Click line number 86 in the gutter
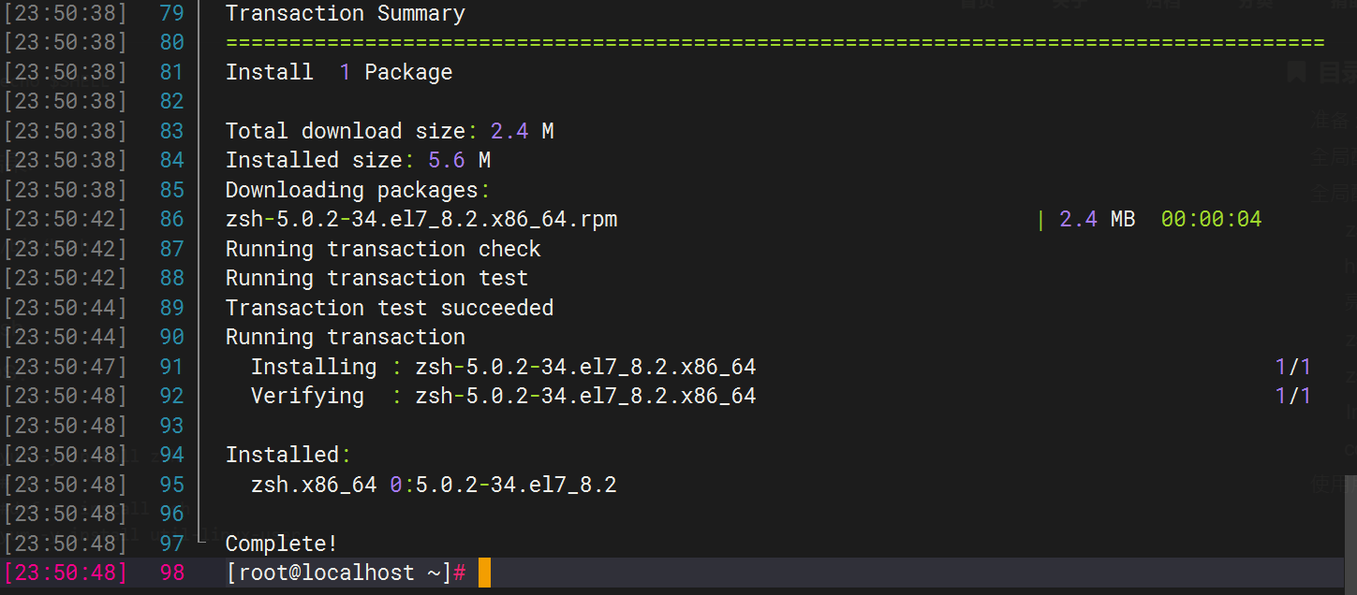 171,220
